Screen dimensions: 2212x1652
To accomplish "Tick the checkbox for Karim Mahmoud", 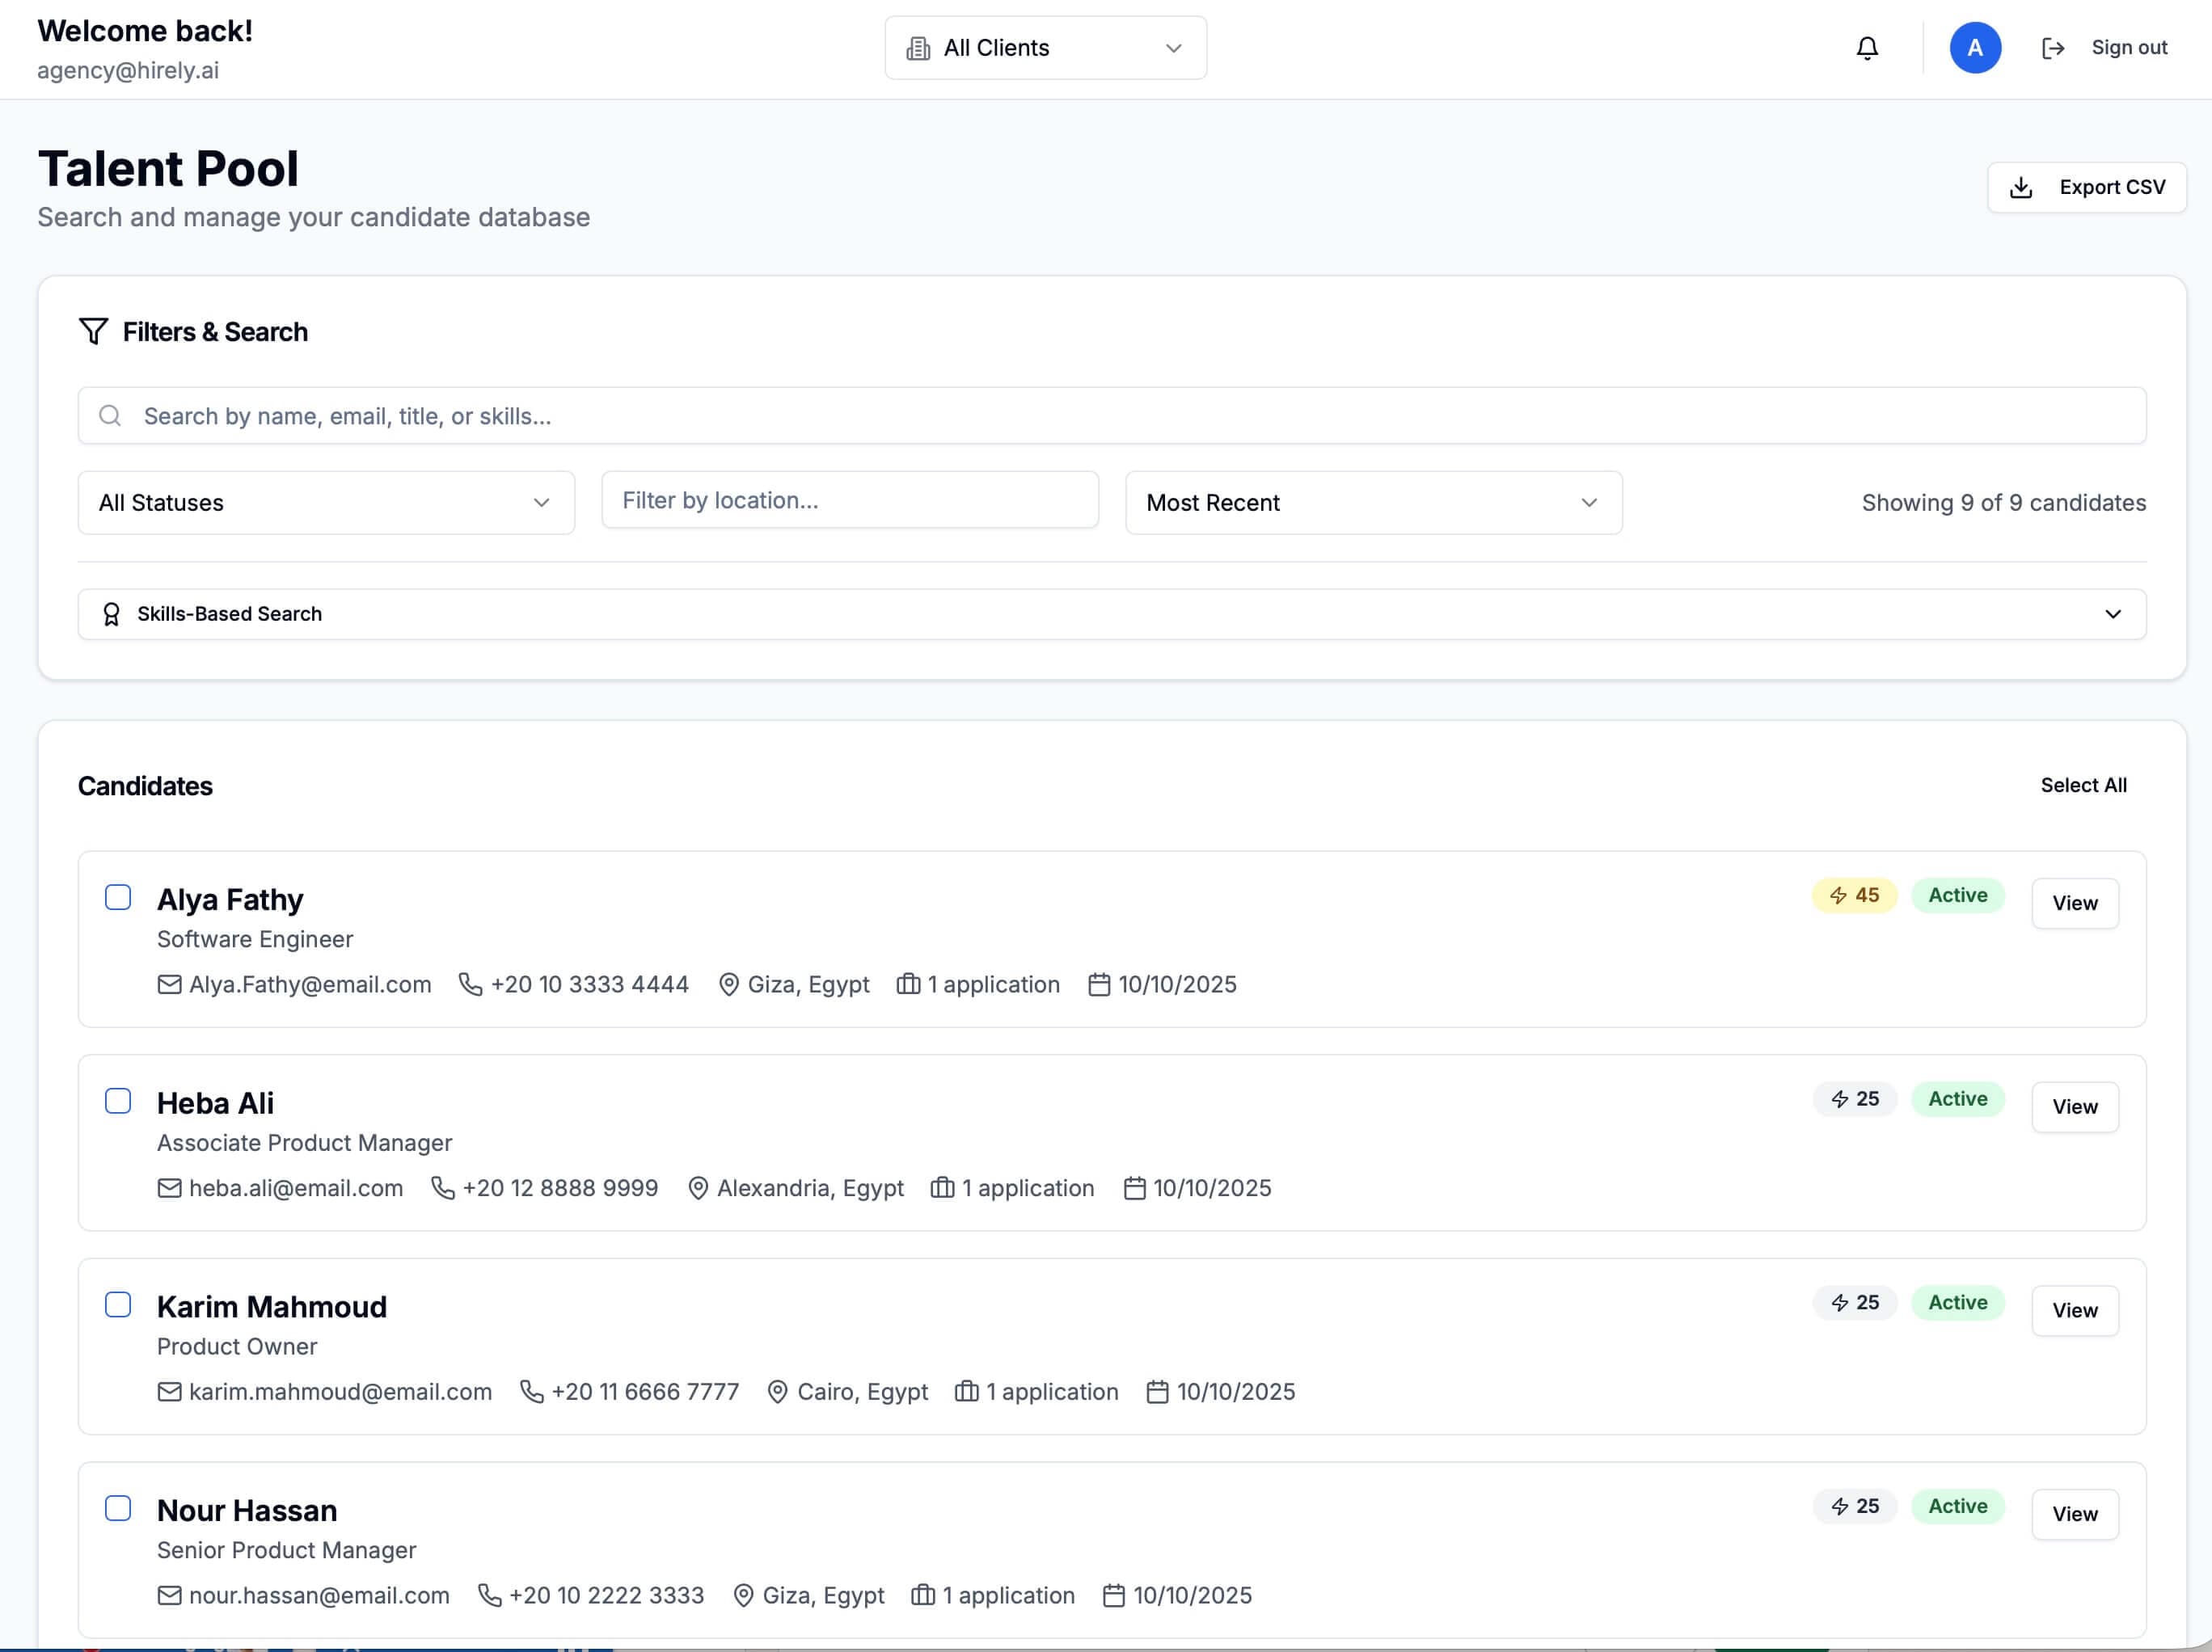I will (118, 1304).
